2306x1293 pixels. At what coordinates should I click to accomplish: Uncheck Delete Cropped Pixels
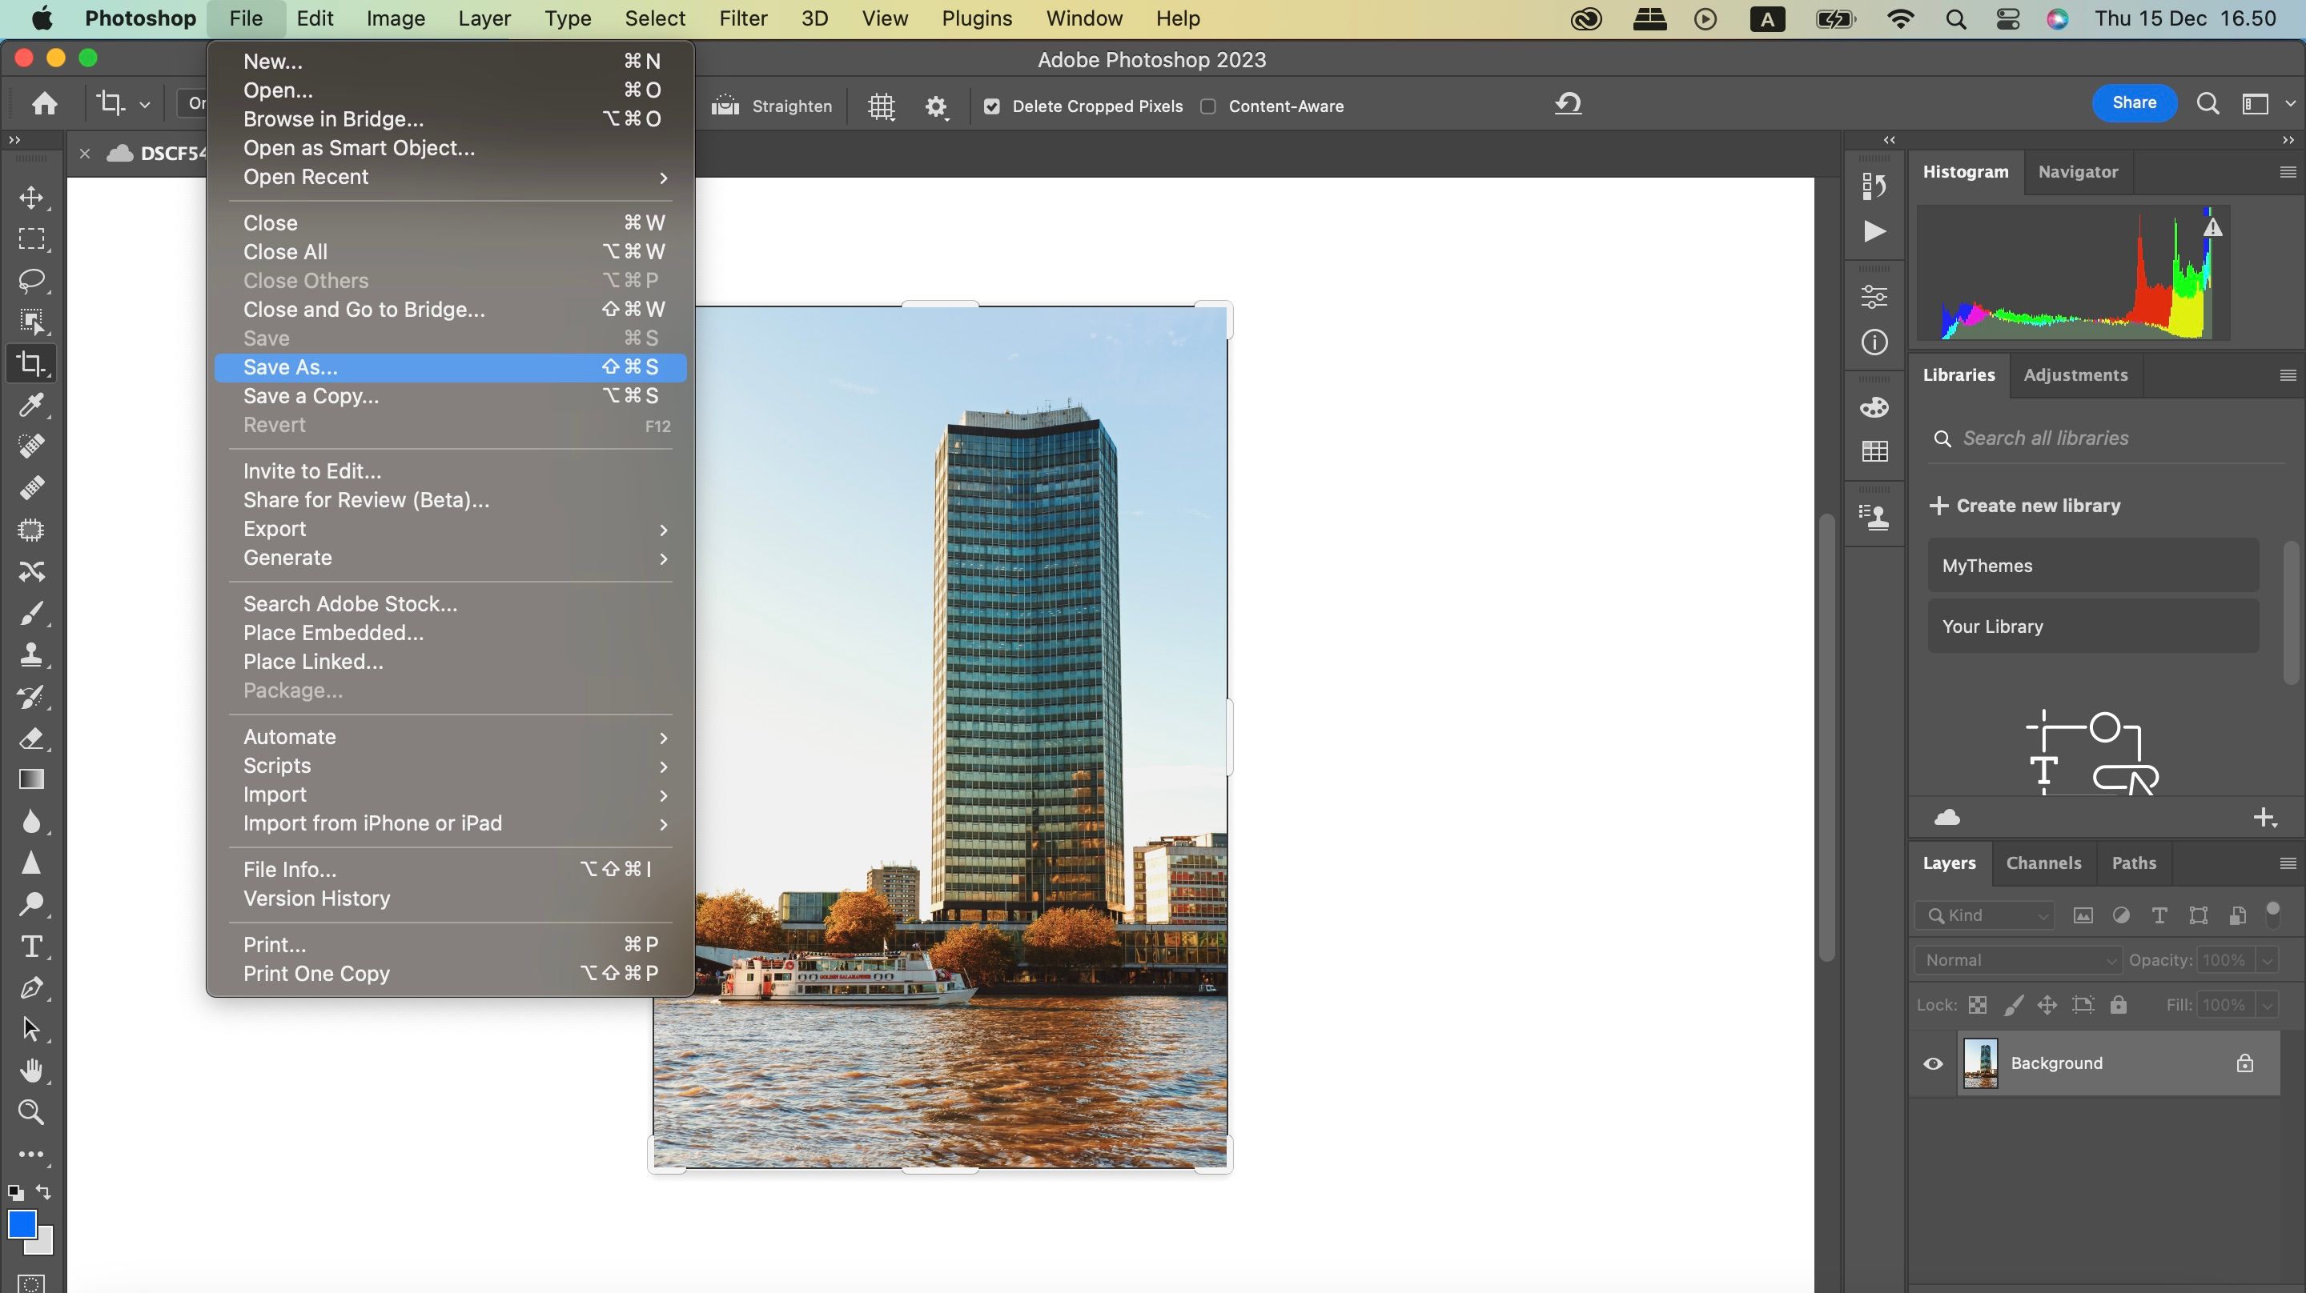tap(992, 106)
